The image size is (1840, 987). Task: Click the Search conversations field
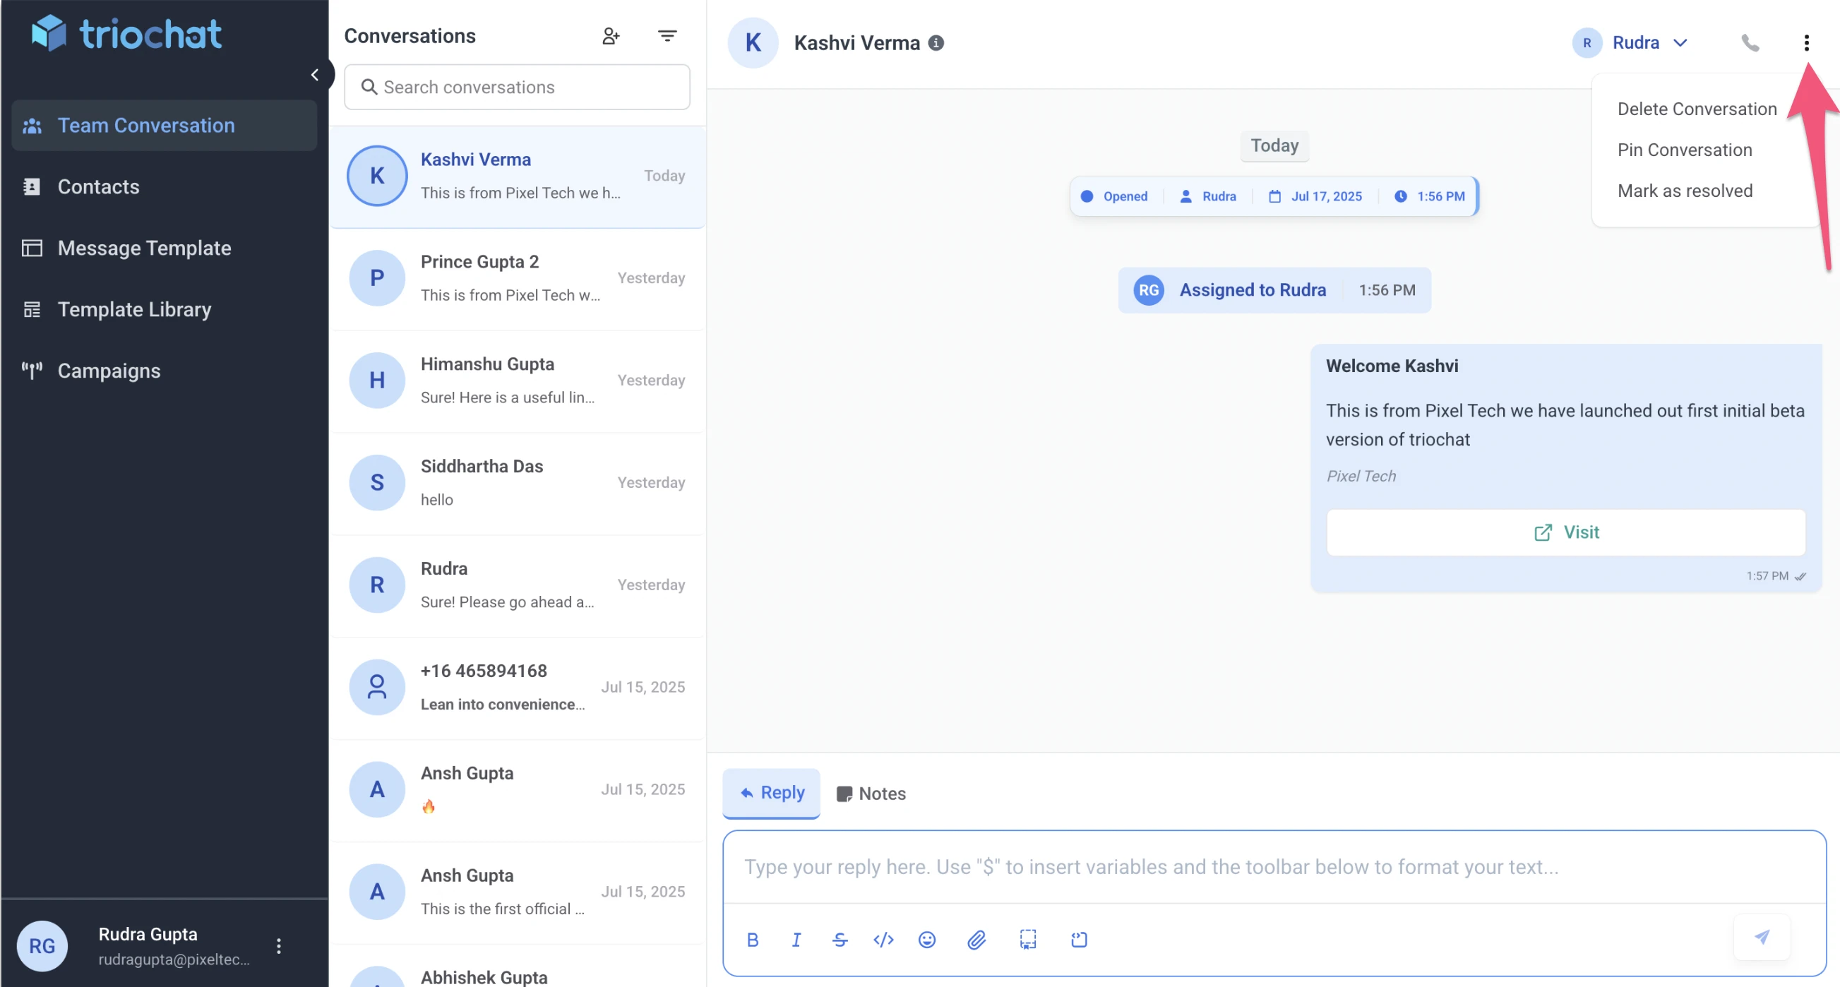[x=515, y=86]
